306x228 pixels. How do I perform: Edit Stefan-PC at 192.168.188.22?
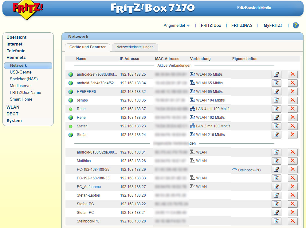click(x=276, y=204)
